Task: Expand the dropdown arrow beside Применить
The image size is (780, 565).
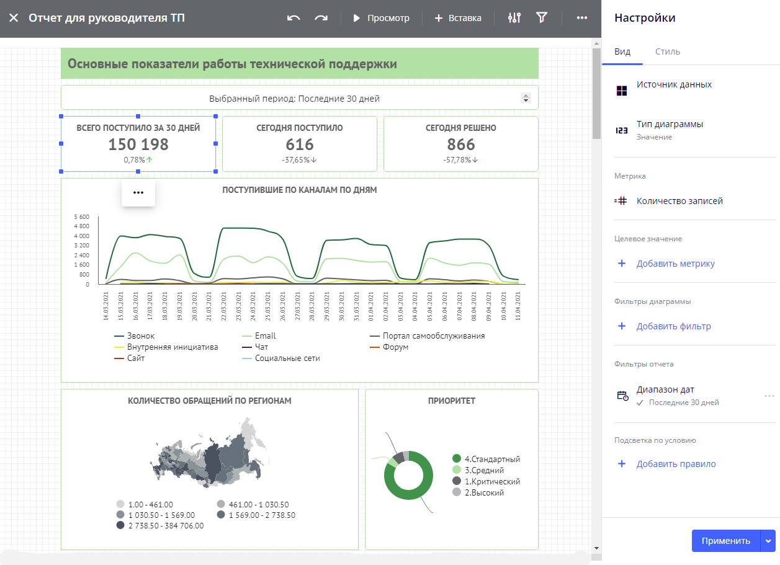Action: click(769, 541)
